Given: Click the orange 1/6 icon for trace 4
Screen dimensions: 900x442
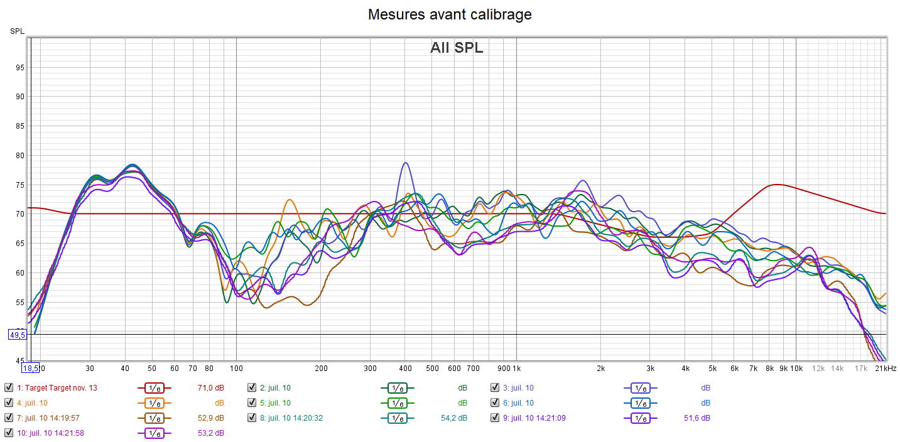Looking at the screenshot, I should [x=154, y=403].
